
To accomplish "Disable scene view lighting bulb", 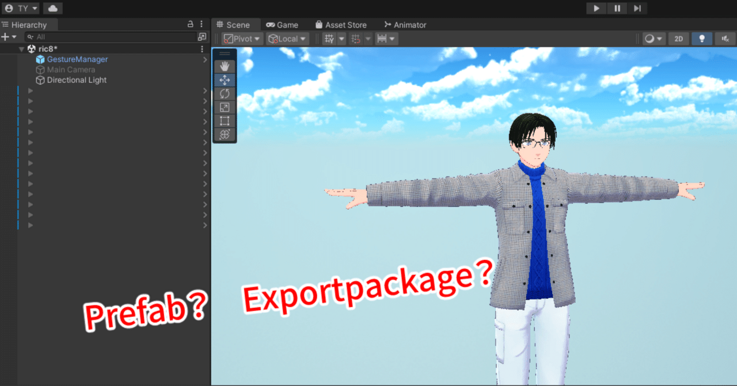I will 702,39.
